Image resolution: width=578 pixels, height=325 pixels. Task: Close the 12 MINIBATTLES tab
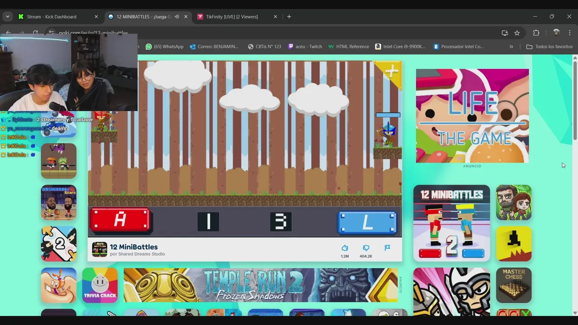pos(186,17)
